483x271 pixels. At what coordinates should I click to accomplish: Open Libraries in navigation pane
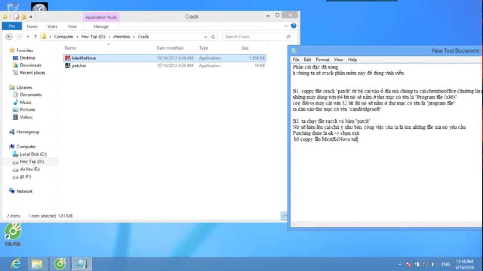(24, 87)
